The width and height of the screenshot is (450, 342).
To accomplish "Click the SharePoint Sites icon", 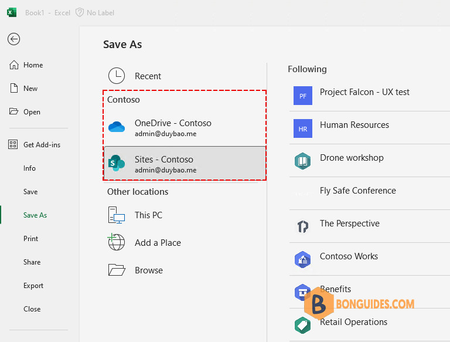I will tap(116, 163).
